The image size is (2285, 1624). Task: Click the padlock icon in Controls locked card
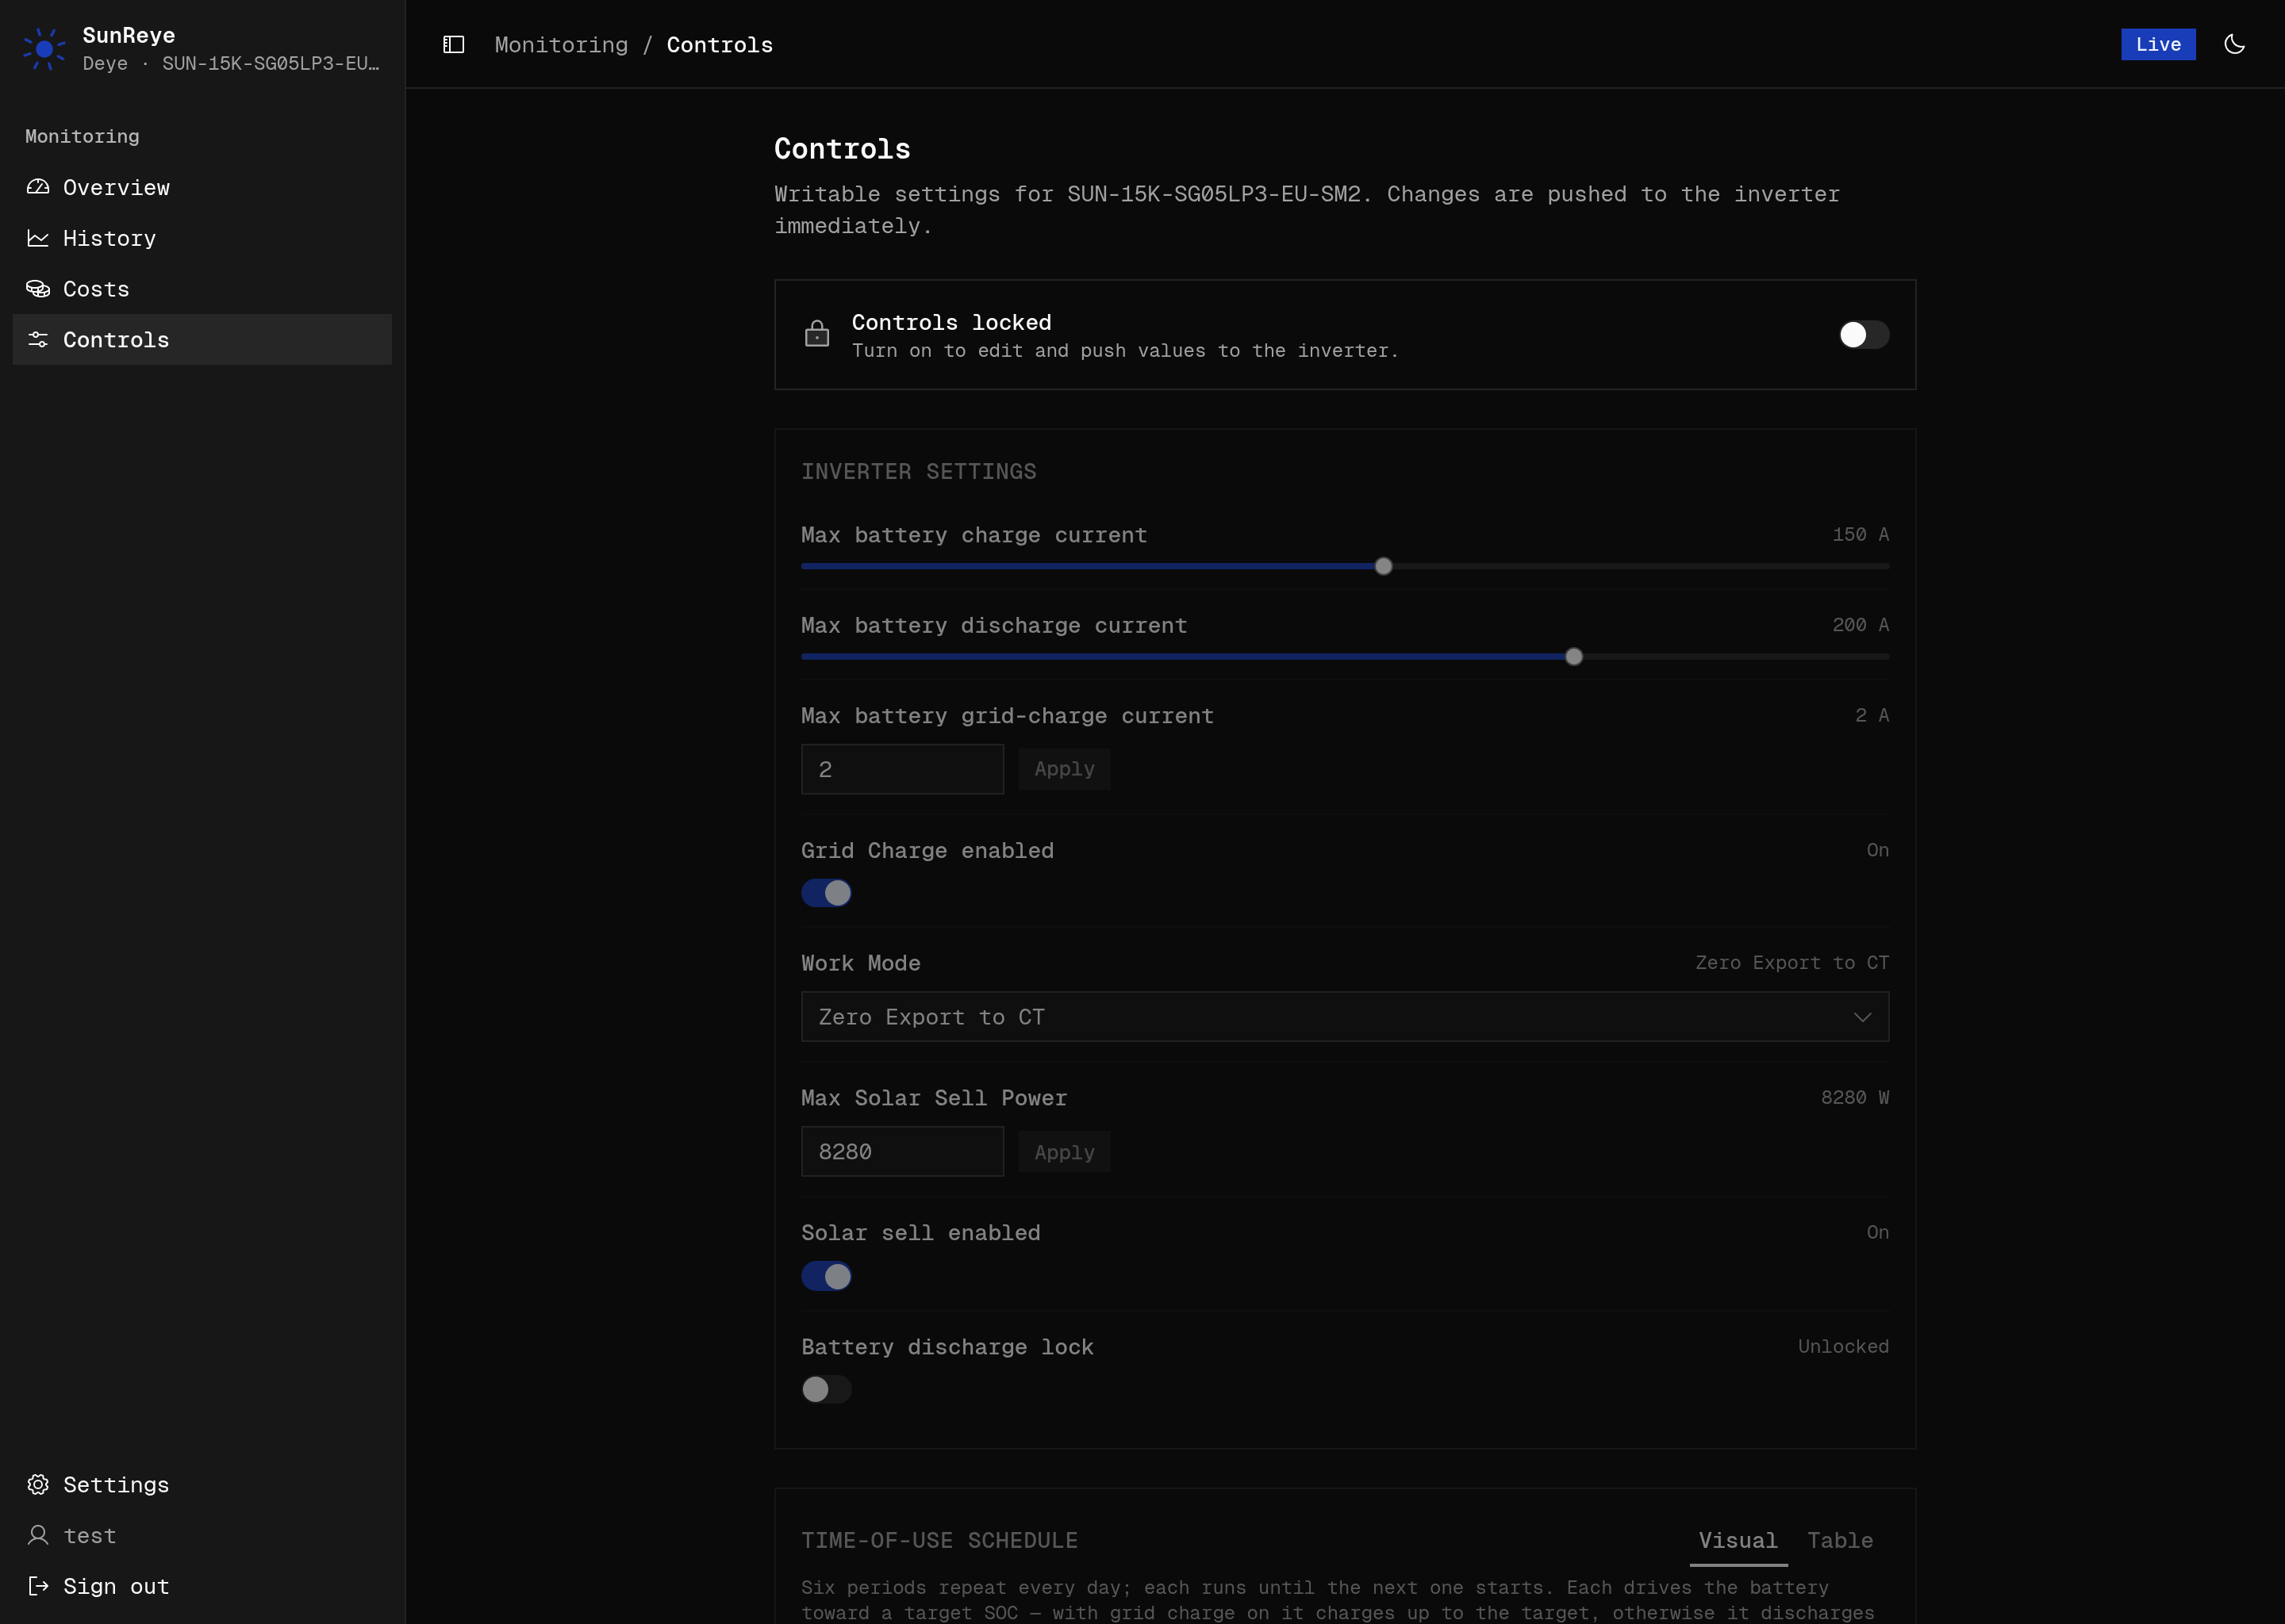[817, 334]
